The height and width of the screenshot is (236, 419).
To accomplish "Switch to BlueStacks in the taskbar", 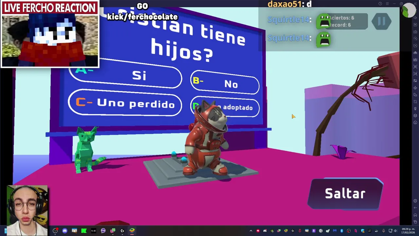I will (132, 230).
